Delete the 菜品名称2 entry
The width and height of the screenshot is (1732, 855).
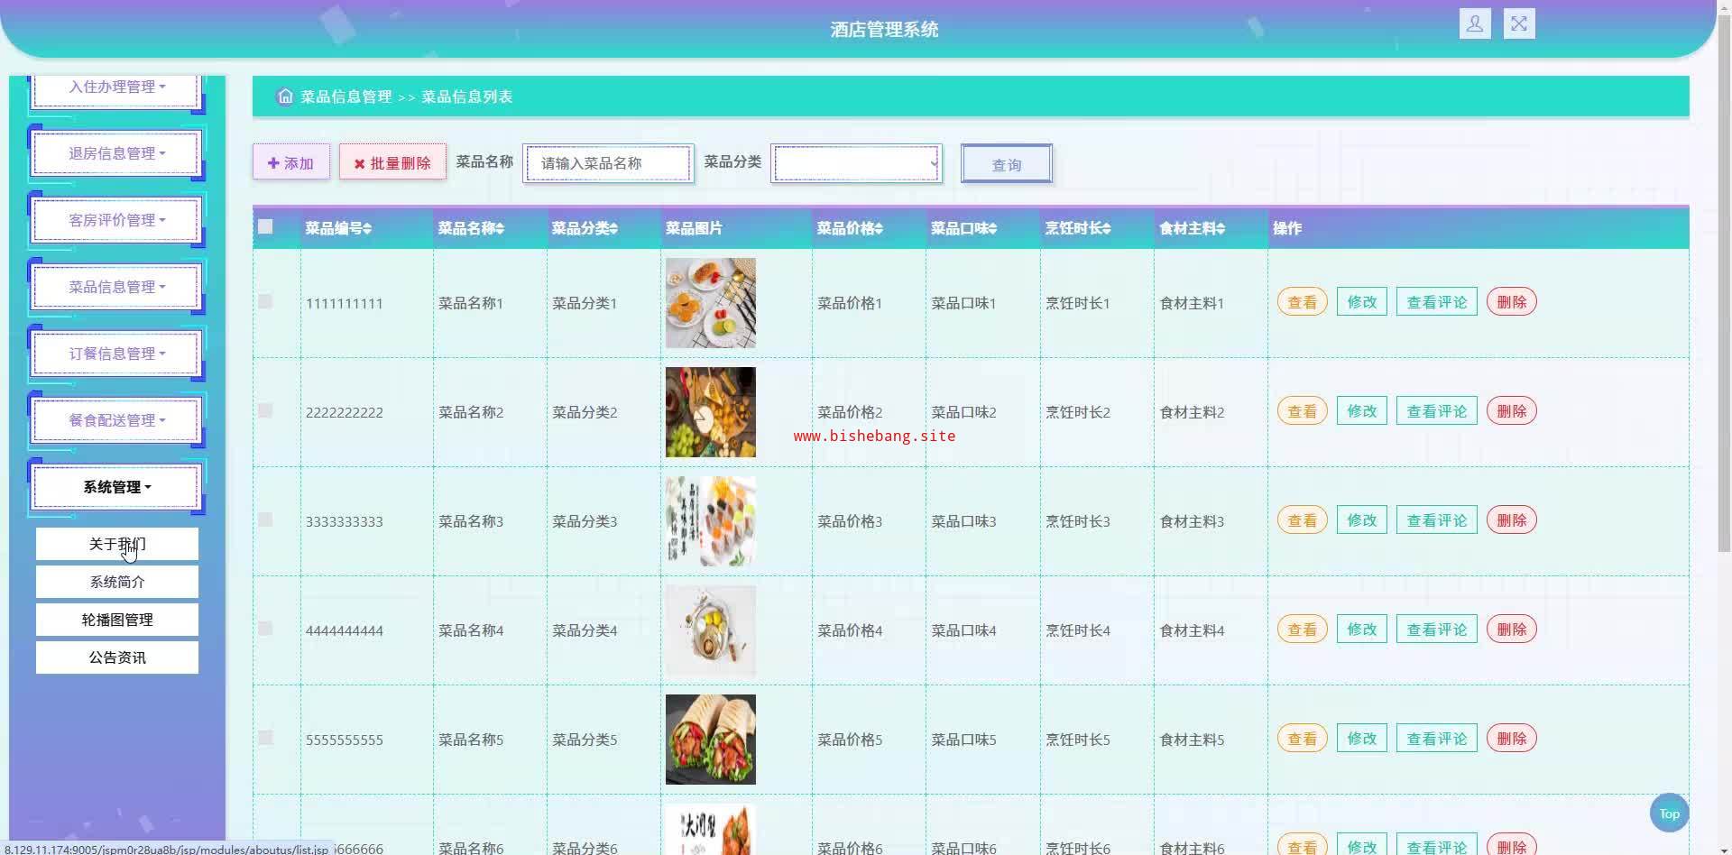(1511, 411)
